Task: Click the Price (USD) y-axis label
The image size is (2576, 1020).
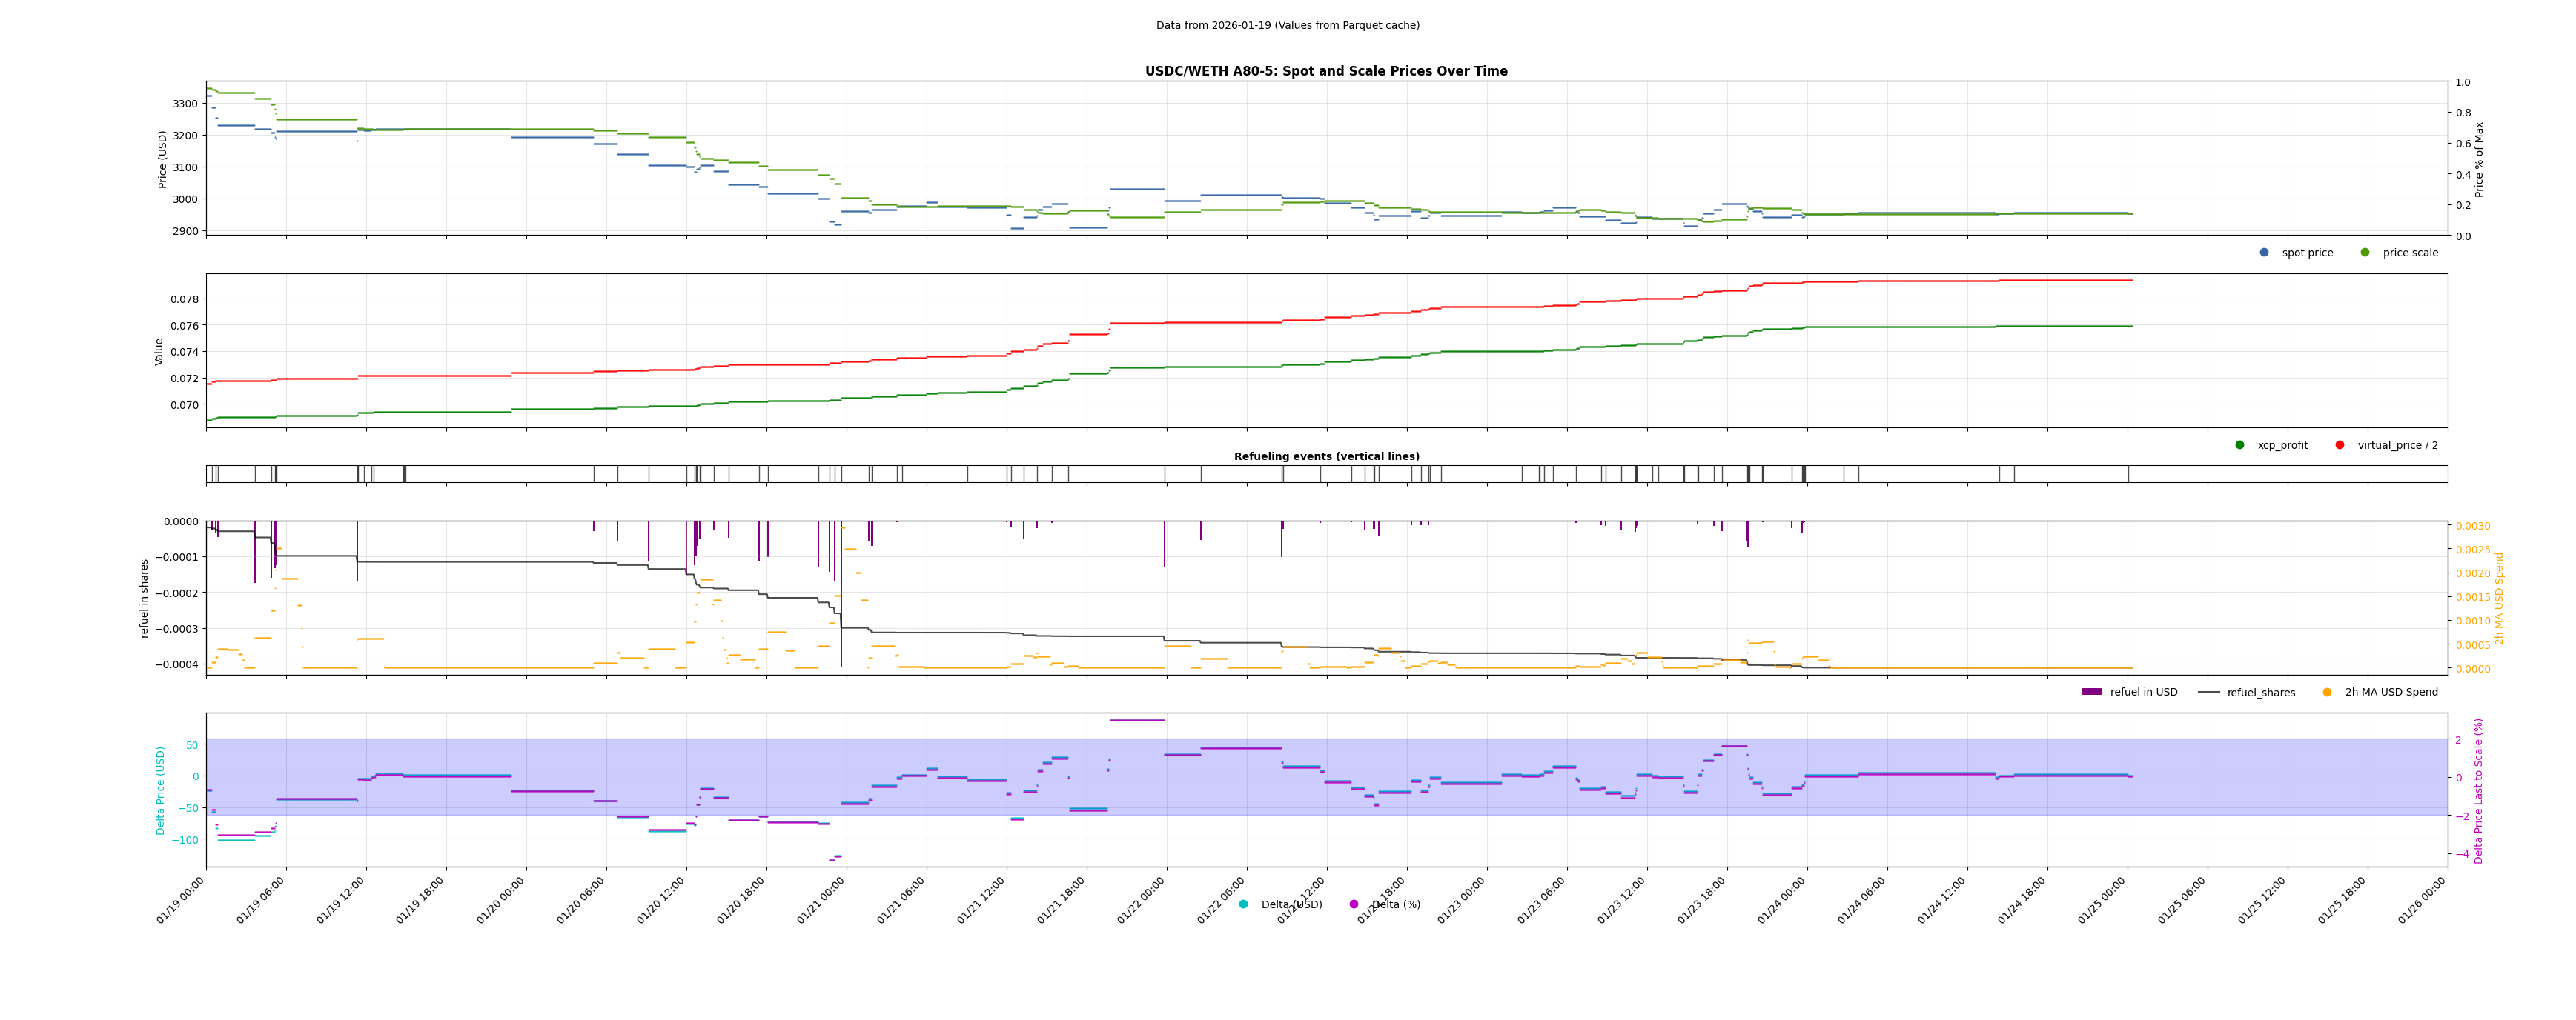Action: pyautogui.click(x=163, y=159)
